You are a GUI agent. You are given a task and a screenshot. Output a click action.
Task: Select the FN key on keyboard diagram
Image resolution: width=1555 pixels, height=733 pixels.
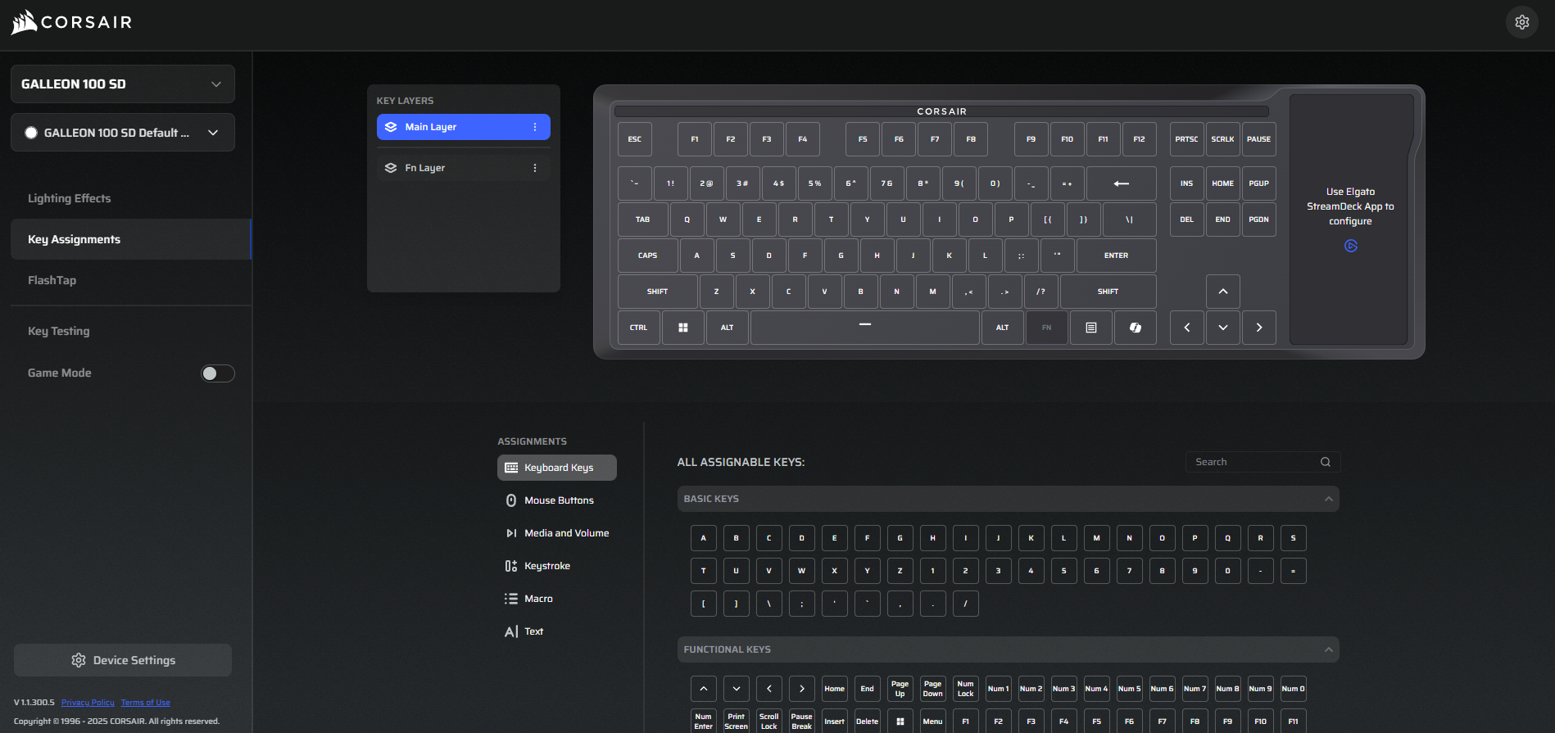pos(1046,328)
